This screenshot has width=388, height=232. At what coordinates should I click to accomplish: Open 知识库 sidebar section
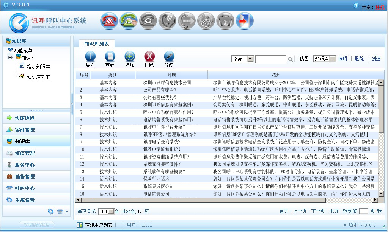pos(36,142)
